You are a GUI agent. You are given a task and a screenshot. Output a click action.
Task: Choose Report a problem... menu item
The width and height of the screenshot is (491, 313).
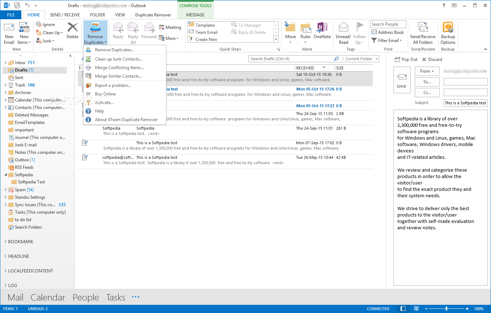125,85
